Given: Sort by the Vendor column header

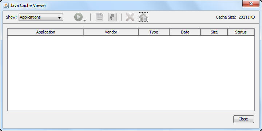Looking at the screenshot, I should coord(111,32).
